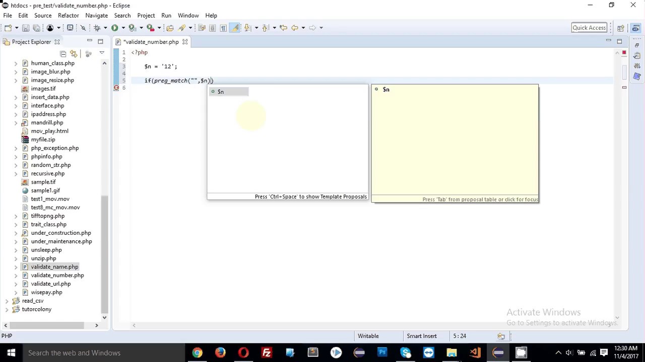Expand the human_class.php tree node
The image size is (645, 362).
click(16, 63)
